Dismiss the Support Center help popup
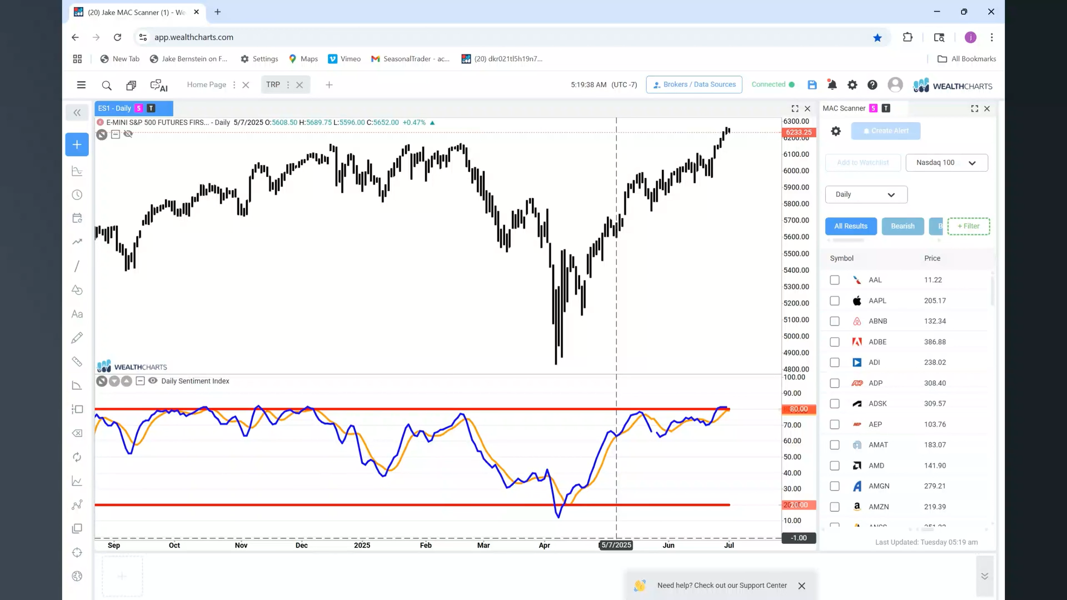The width and height of the screenshot is (1067, 600). point(801,586)
